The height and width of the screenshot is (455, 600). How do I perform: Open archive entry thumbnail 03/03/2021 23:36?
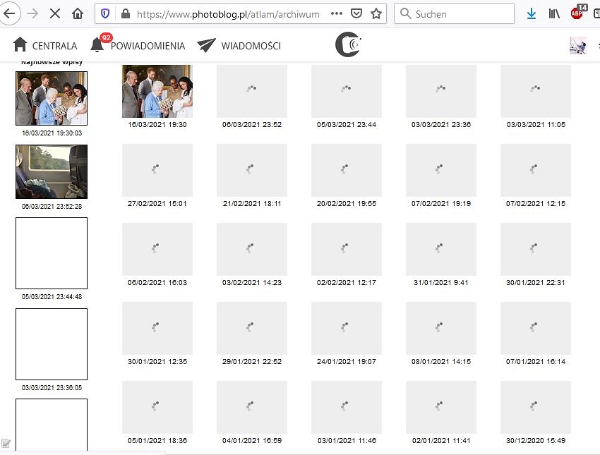(x=440, y=91)
